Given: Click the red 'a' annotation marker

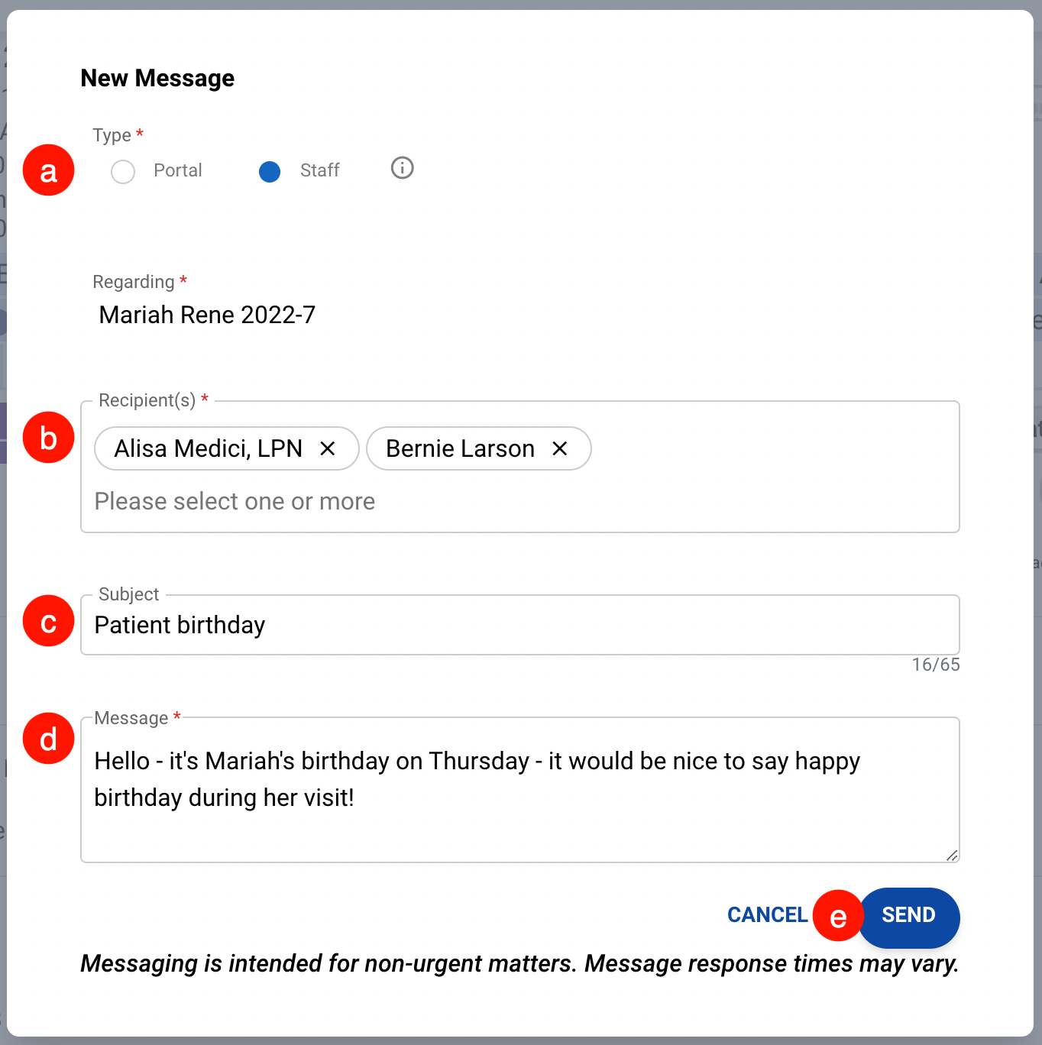Looking at the screenshot, I should tap(49, 170).
